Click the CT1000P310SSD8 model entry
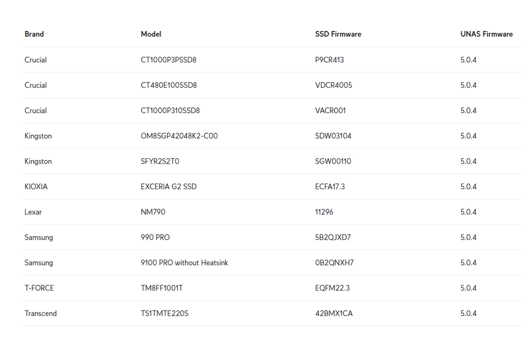 pos(170,110)
